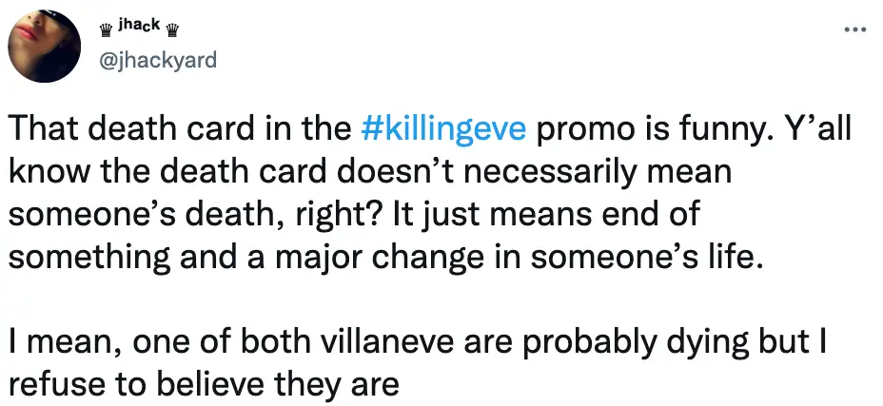Click the last line "refuse to believe they are"
Screen dimensions: 883x406
201,382
